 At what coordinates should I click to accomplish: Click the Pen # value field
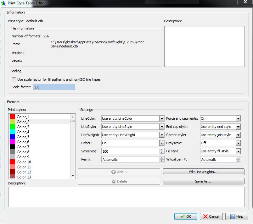point(130,159)
